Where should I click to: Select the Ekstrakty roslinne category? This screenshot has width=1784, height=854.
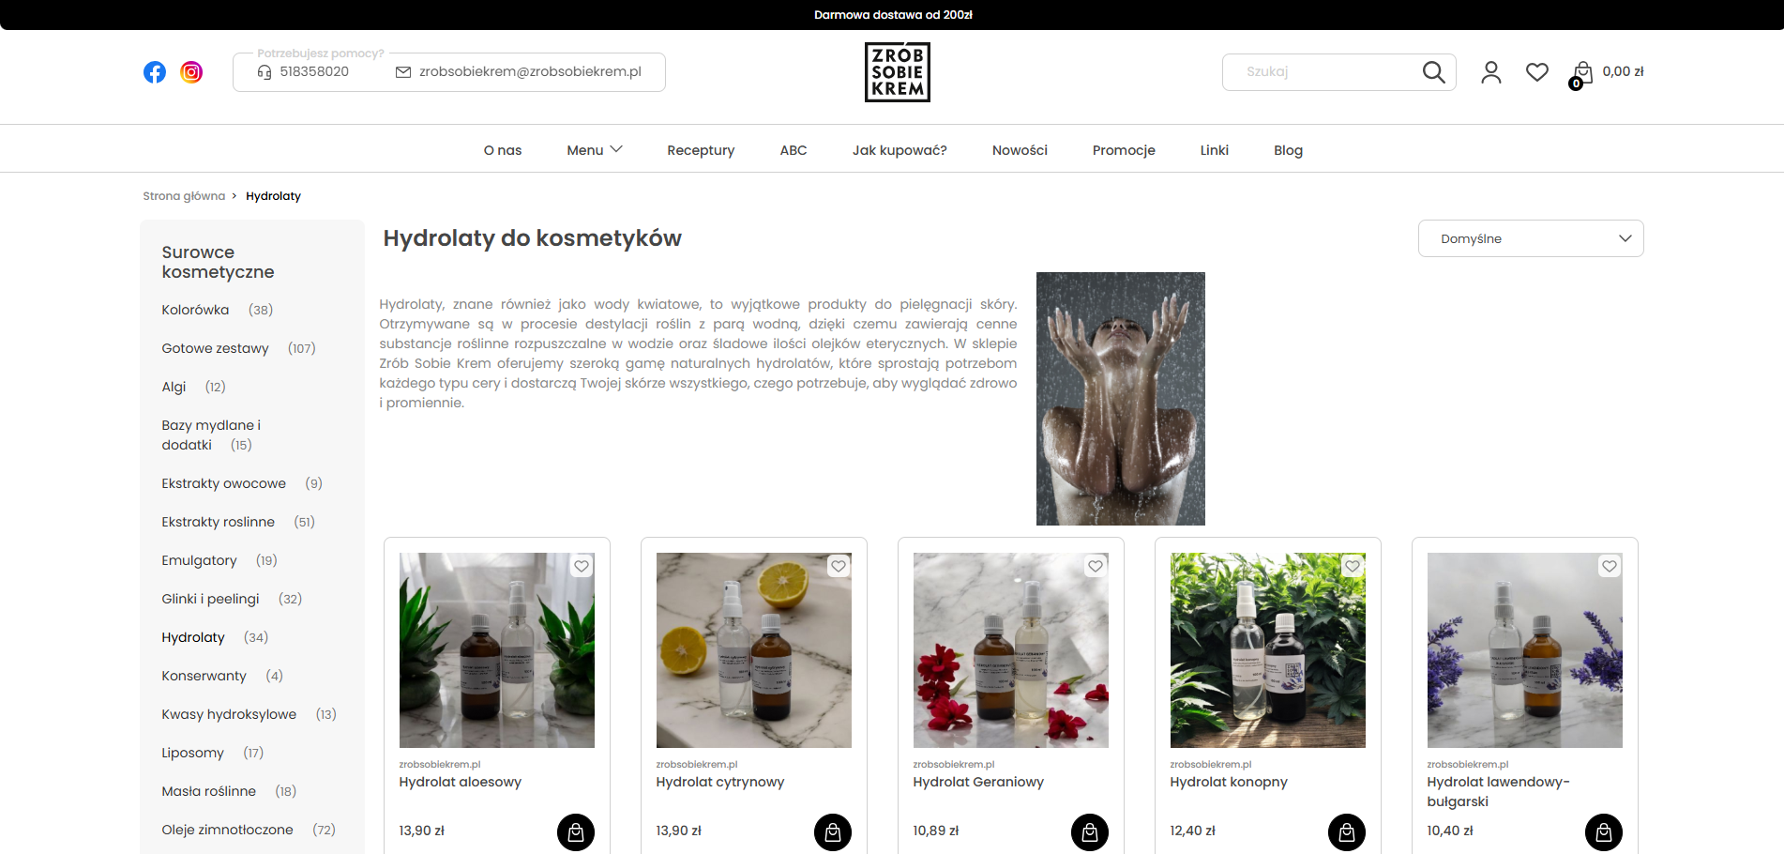click(219, 522)
